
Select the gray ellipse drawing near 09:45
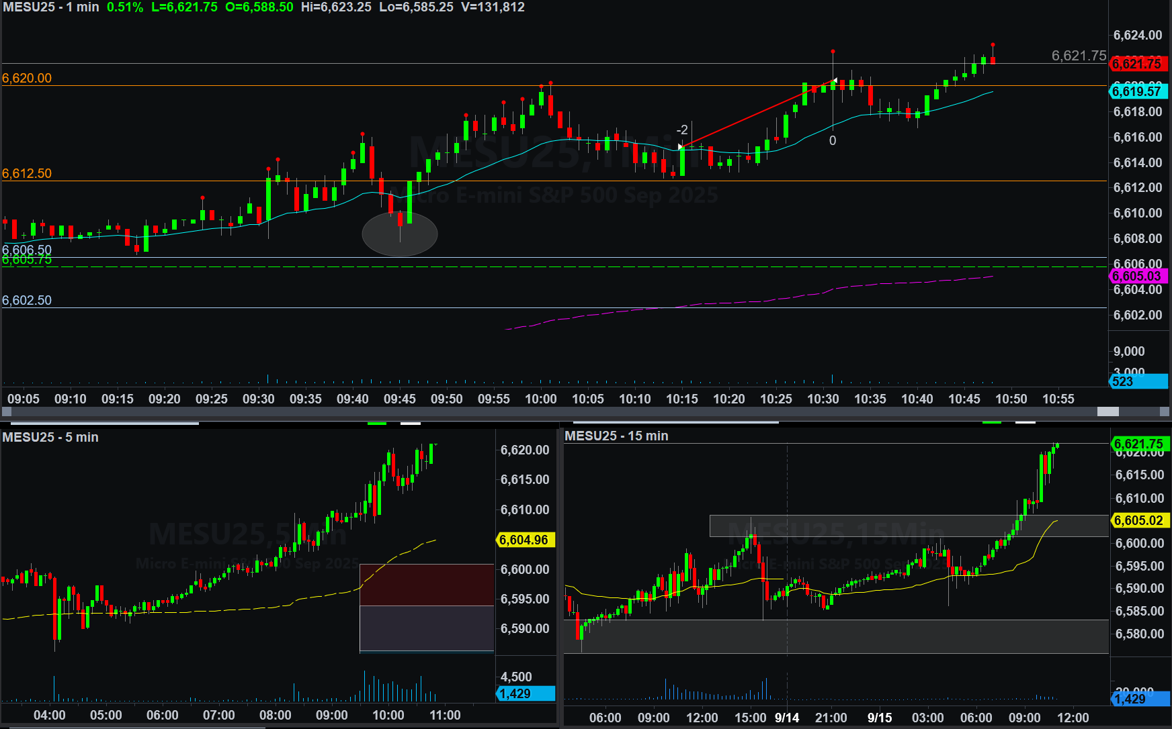click(400, 234)
